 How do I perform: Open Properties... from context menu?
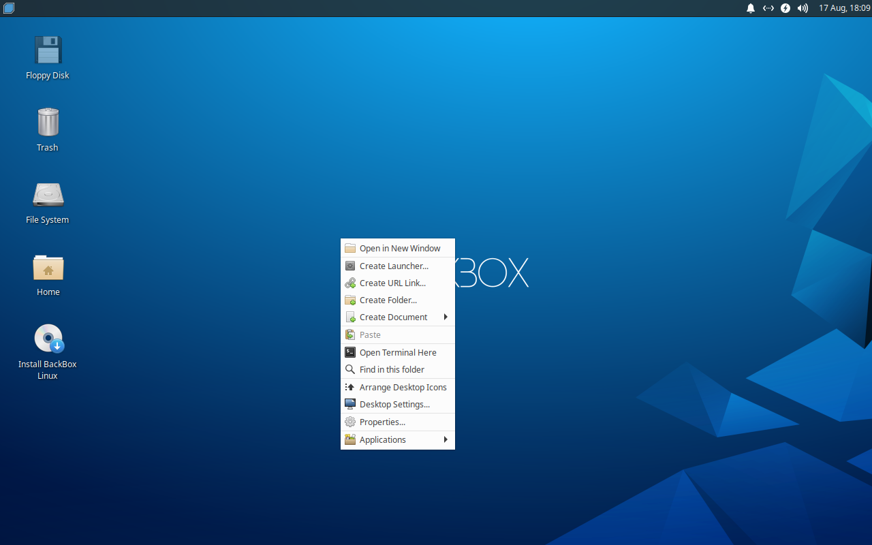tap(398, 422)
